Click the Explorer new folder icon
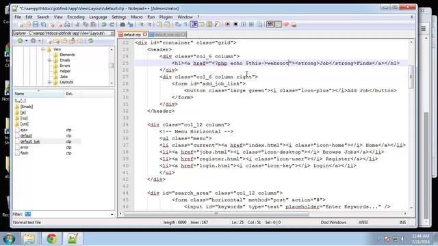The image size is (438, 246). click(x=56, y=41)
